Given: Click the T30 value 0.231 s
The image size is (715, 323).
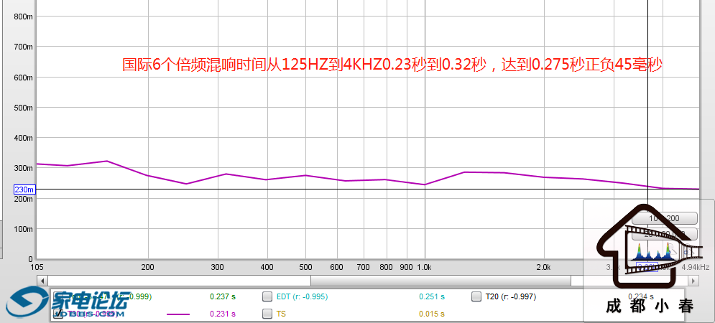Looking at the screenshot, I should (223, 314).
